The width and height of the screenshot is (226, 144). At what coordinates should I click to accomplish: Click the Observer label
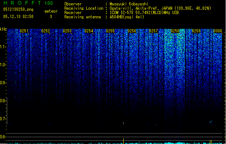pyautogui.click(x=73, y=4)
